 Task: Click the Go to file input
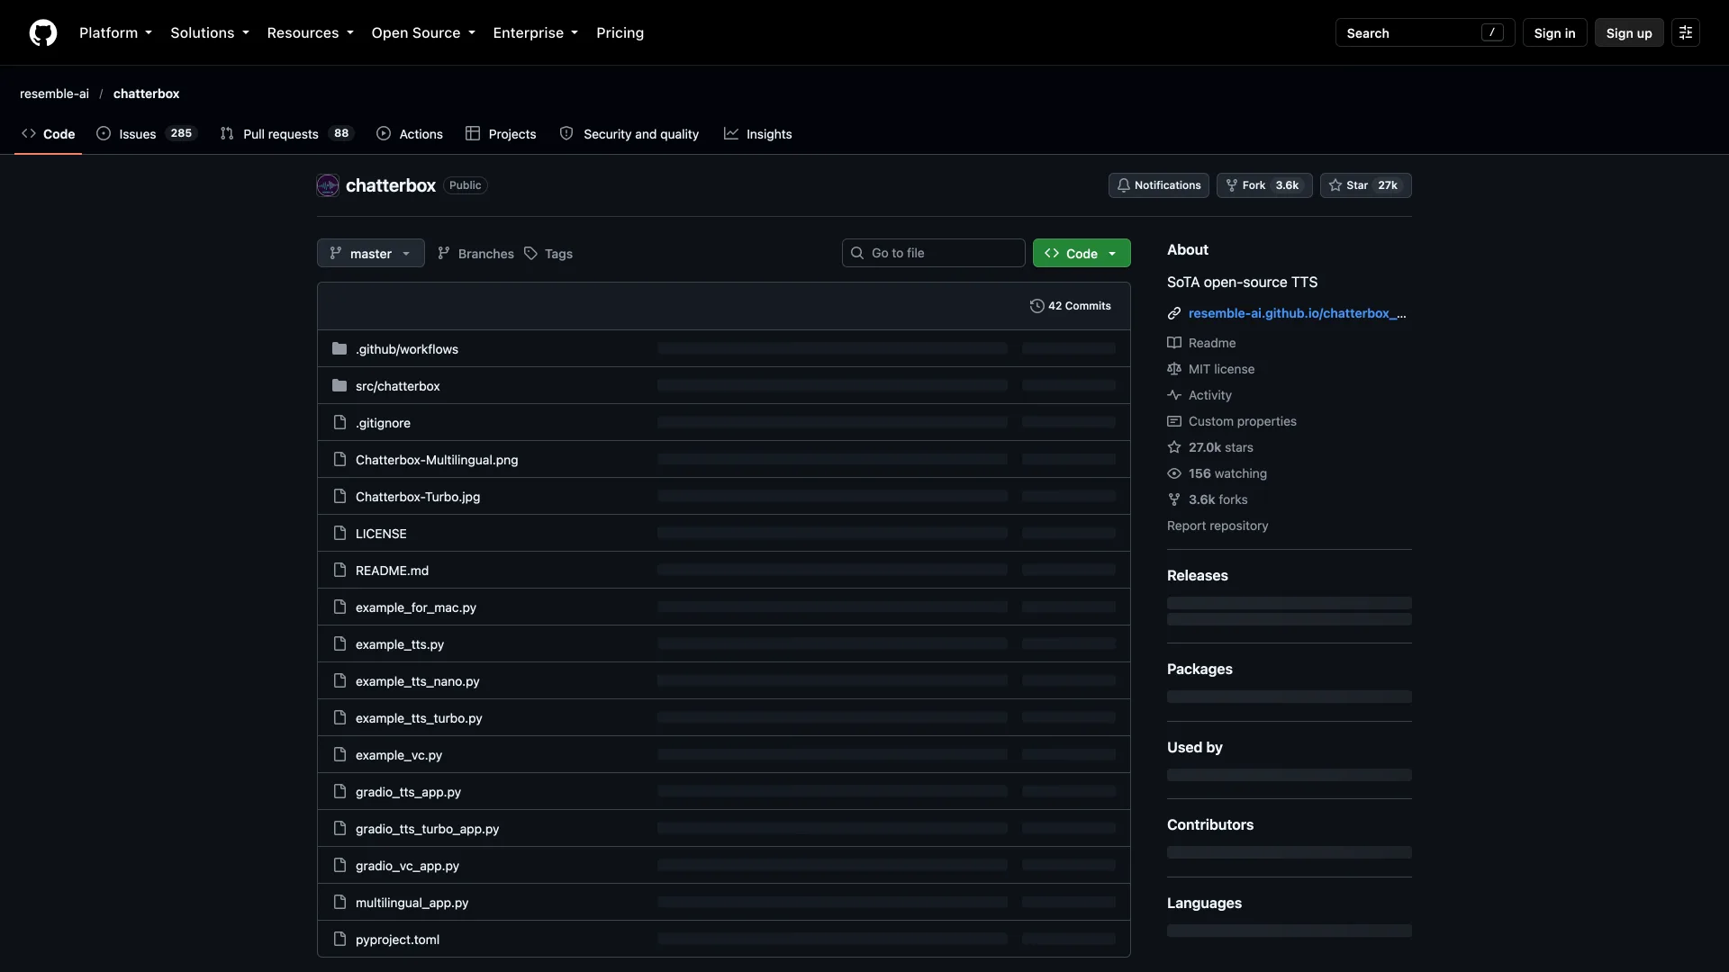[934, 253]
